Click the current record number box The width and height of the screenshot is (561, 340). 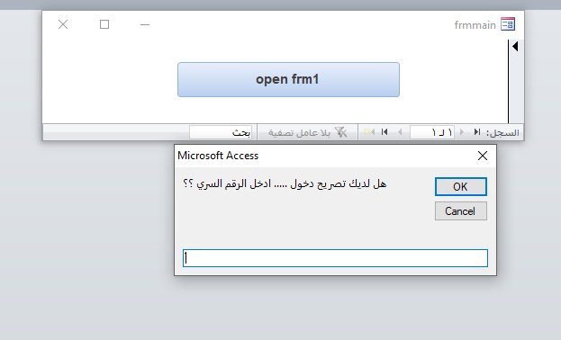pos(432,132)
